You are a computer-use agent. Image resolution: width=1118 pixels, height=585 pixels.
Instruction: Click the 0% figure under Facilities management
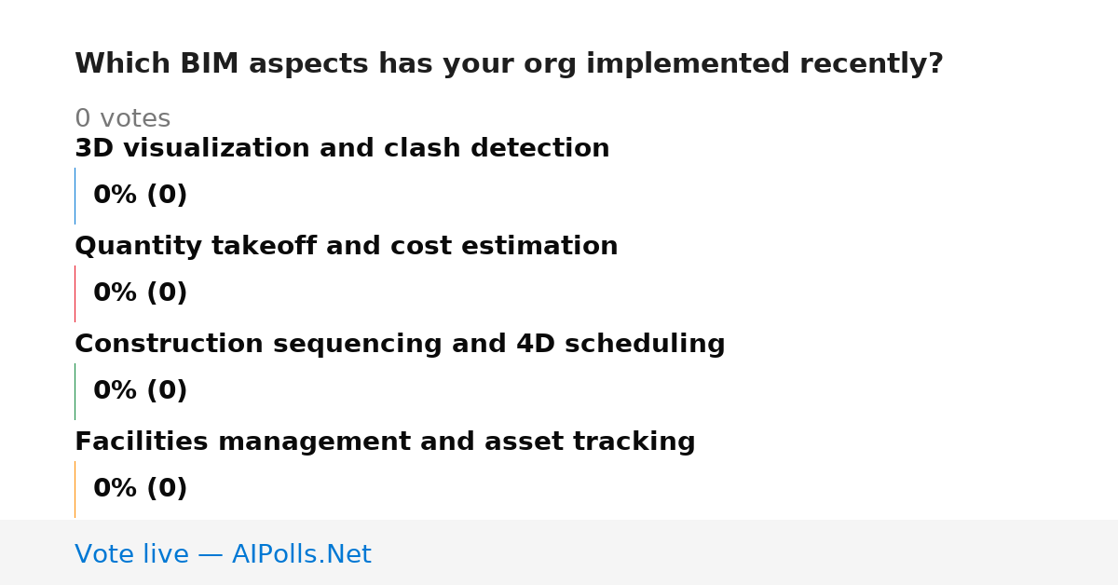[x=115, y=489]
